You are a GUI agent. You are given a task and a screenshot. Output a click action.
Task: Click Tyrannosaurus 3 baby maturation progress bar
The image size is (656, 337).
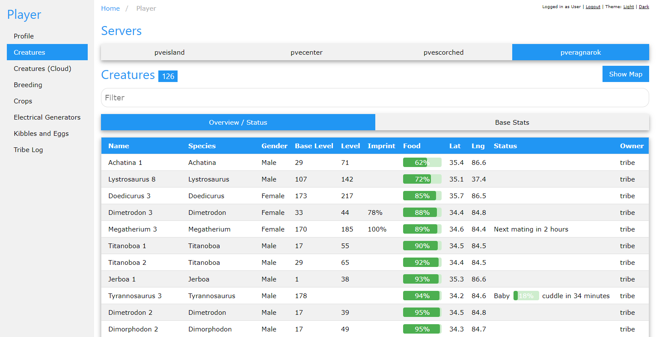[x=526, y=296]
